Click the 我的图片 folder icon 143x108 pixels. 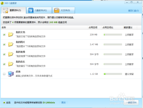click(x=11, y=44)
